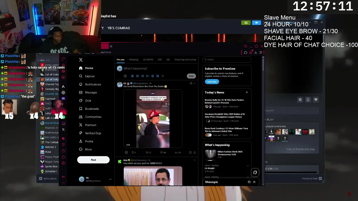Open settings gear in Opera GX sidebar

coord(63,163)
